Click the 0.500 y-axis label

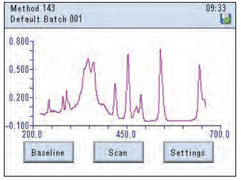(19, 69)
